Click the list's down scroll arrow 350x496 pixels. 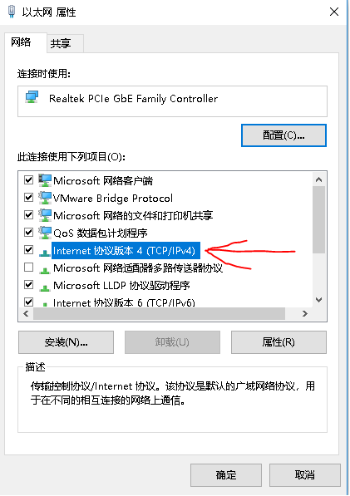319,300
